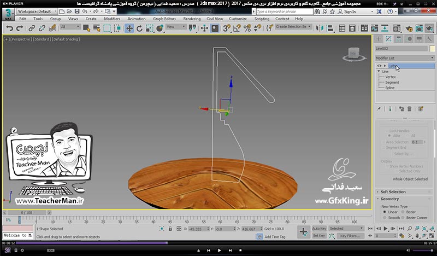437x256 pixels.
Task: Open the Customize menu
Action: 238,19
